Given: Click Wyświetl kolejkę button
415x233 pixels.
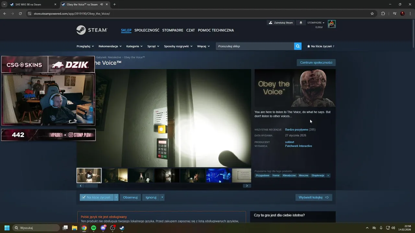Looking at the screenshot, I should (314, 197).
